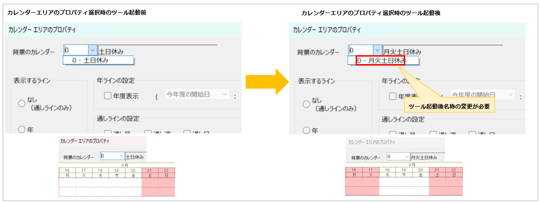This screenshot has height=203, width=540.
Task: Open 背景のカレンダー dropdown arrow in left panel
Action: (x=92, y=50)
